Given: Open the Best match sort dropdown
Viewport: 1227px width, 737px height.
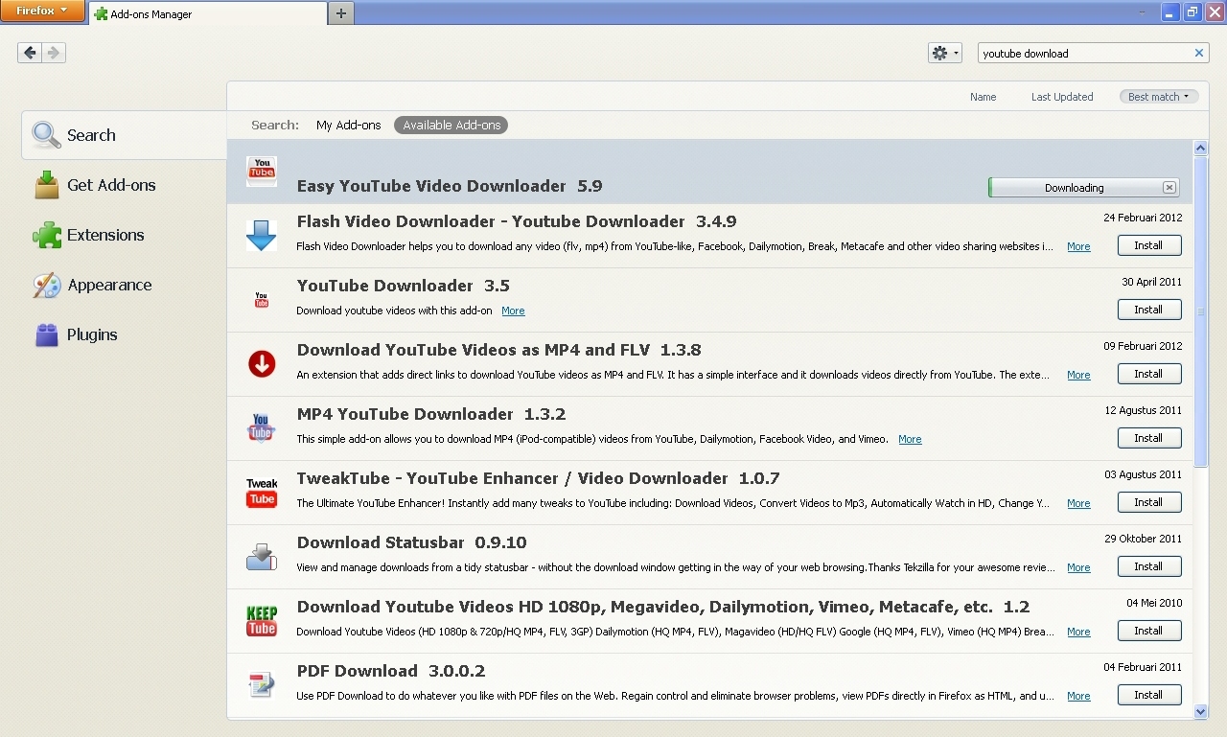Looking at the screenshot, I should tap(1158, 97).
